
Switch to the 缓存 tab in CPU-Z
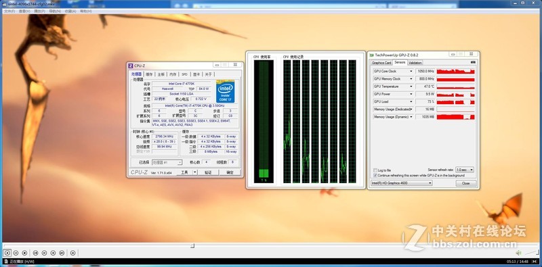(149, 74)
